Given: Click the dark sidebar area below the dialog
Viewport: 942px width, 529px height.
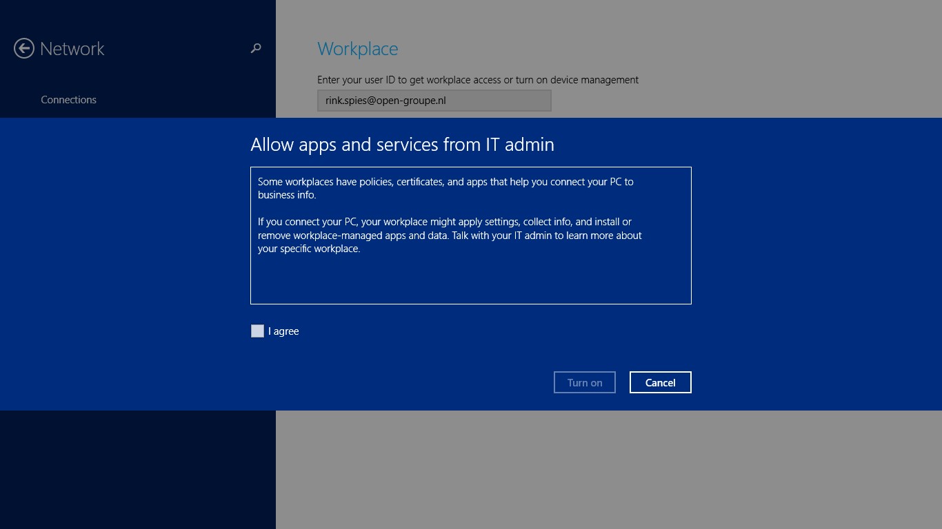Looking at the screenshot, I should pos(138,470).
